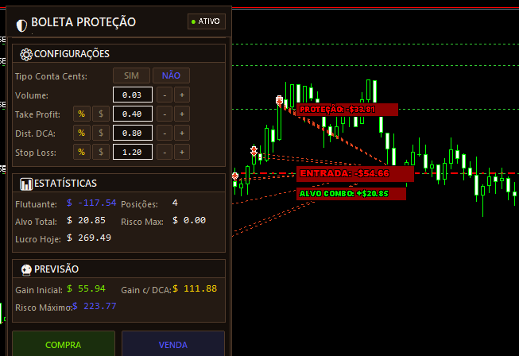Decrease Take Profit with minus button
This screenshot has width=519, height=356.
pos(165,114)
